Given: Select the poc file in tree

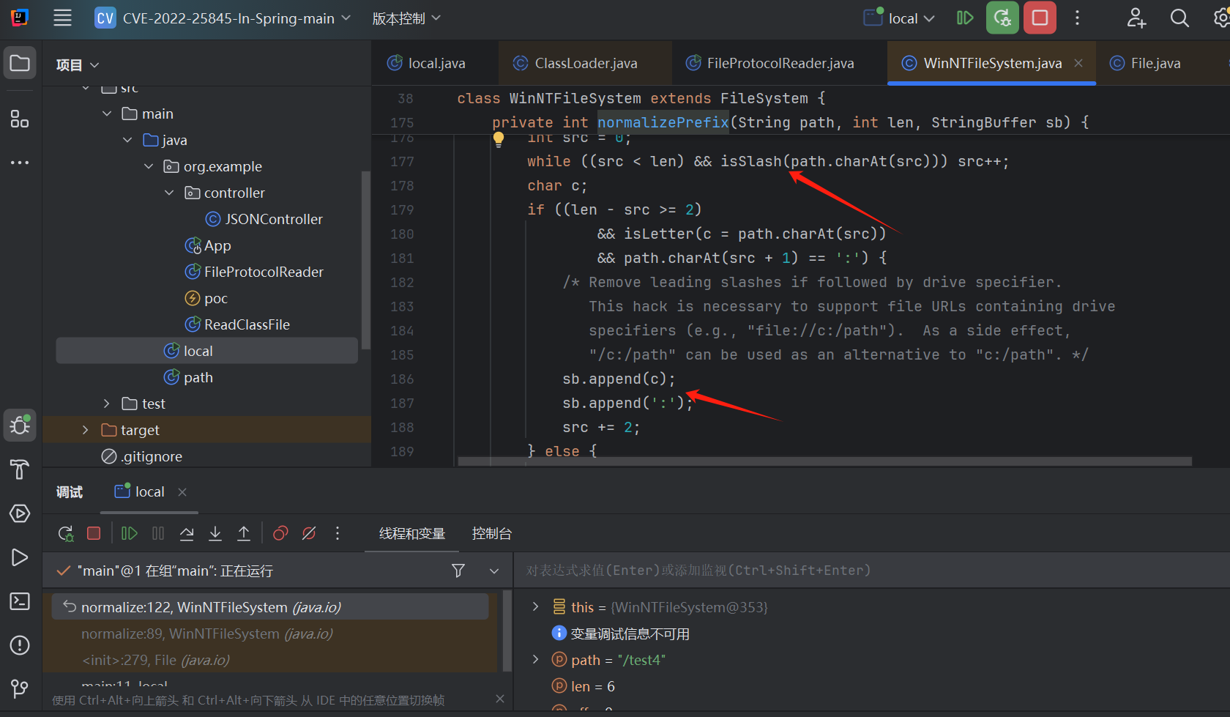Looking at the screenshot, I should click(x=206, y=298).
